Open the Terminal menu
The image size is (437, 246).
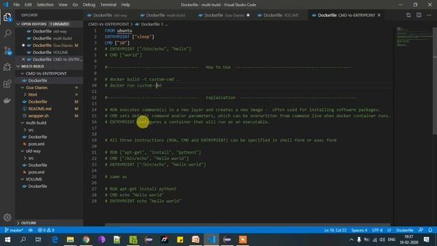pyautogui.click(x=108, y=5)
